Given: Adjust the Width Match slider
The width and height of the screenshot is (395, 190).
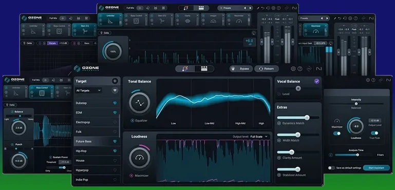Looking at the screenshot, I should point(298,135).
